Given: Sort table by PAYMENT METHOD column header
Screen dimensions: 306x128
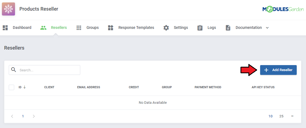Looking at the screenshot, I should pyautogui.click(x=208, y=87).
